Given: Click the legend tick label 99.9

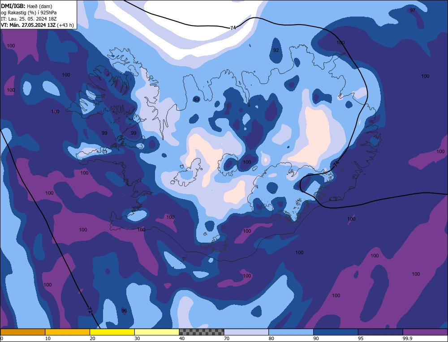Looking at the screenshot, I should tap(407, 338).
